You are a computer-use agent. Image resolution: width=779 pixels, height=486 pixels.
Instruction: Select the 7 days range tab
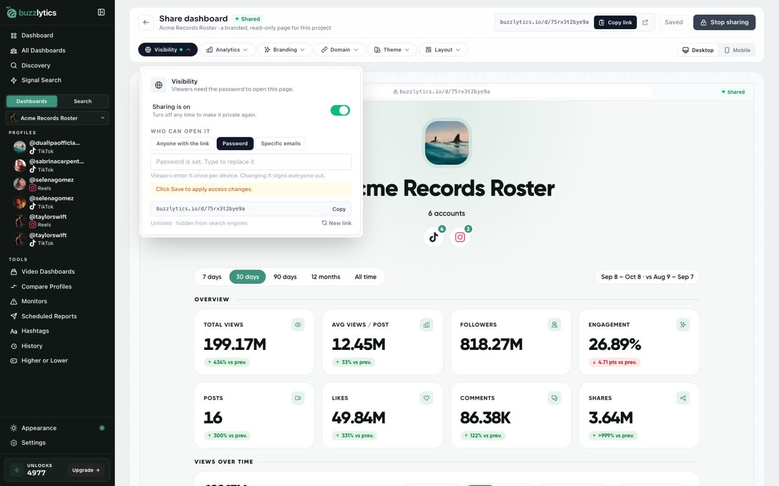click(x=212, y=277)
